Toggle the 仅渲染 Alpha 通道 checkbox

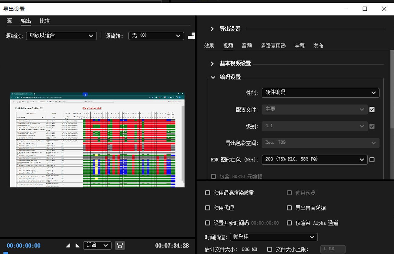click(x=289, y=223)
